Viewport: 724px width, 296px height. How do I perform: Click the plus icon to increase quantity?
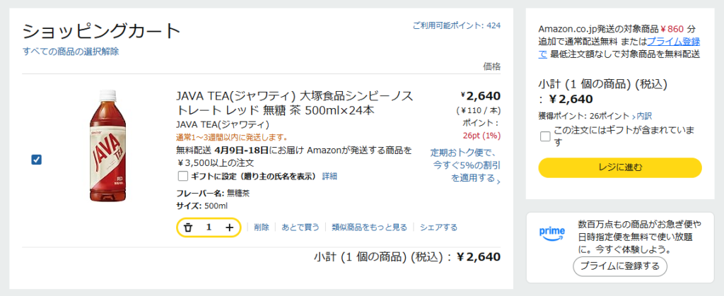229,227
